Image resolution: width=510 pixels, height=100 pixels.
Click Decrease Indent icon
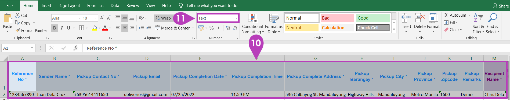(x=141, y=28)
